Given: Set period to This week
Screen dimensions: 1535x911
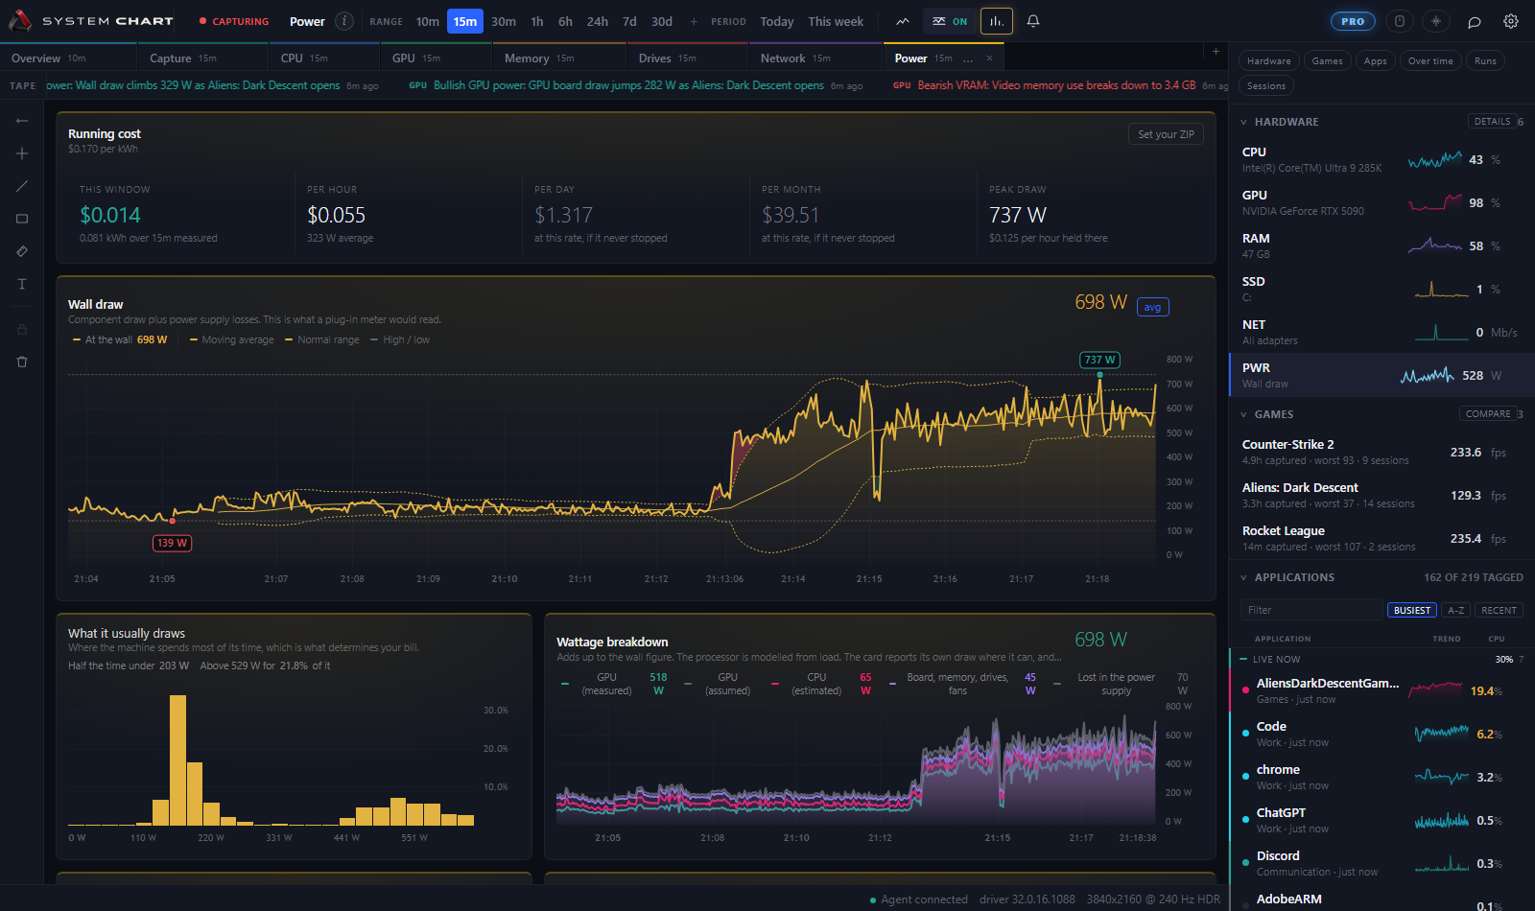Looking at the screenshot, I should 836,21.
